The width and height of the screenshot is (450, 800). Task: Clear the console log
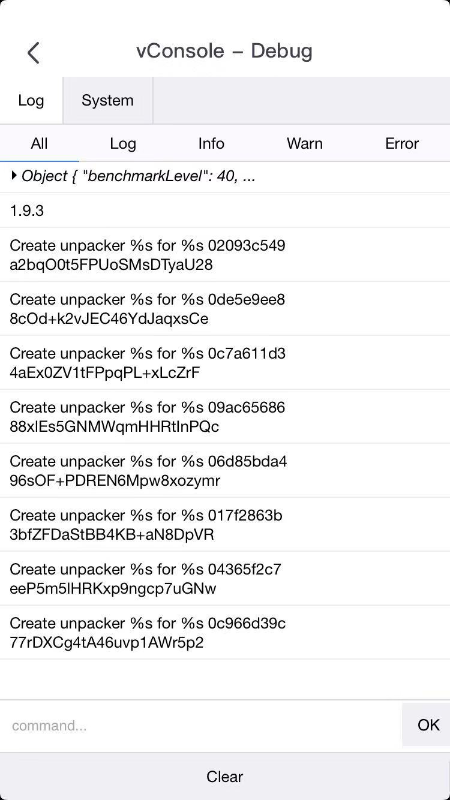tap(225, 777)
